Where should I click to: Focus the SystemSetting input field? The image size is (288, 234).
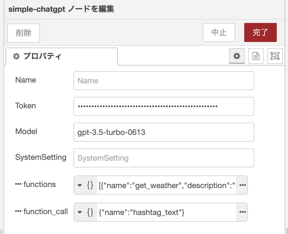point(164,158)
